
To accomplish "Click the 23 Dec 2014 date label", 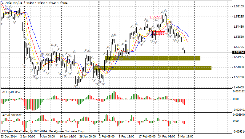I will click(9, 136).
